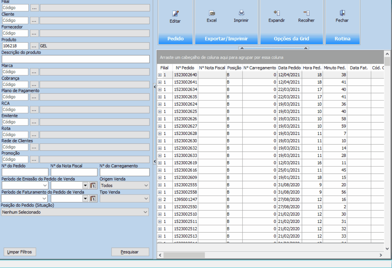Click Produto code field containing 106218
The width and height of the screenshot is (392, 268).
15,46
